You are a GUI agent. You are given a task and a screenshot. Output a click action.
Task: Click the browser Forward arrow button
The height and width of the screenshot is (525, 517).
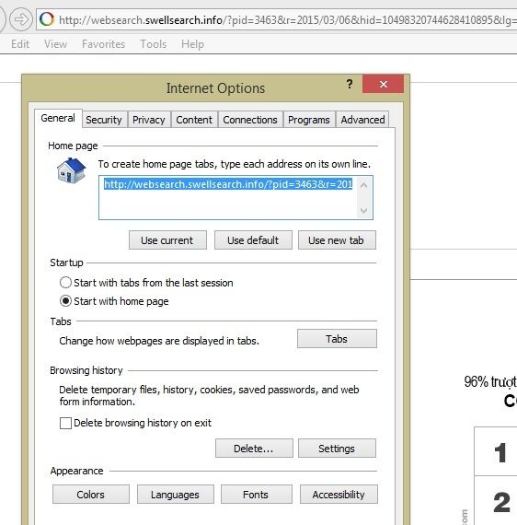[21, 19]
